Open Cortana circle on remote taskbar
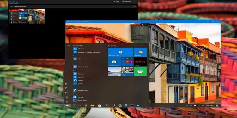The image size is (237, 118). click(74, 105)
